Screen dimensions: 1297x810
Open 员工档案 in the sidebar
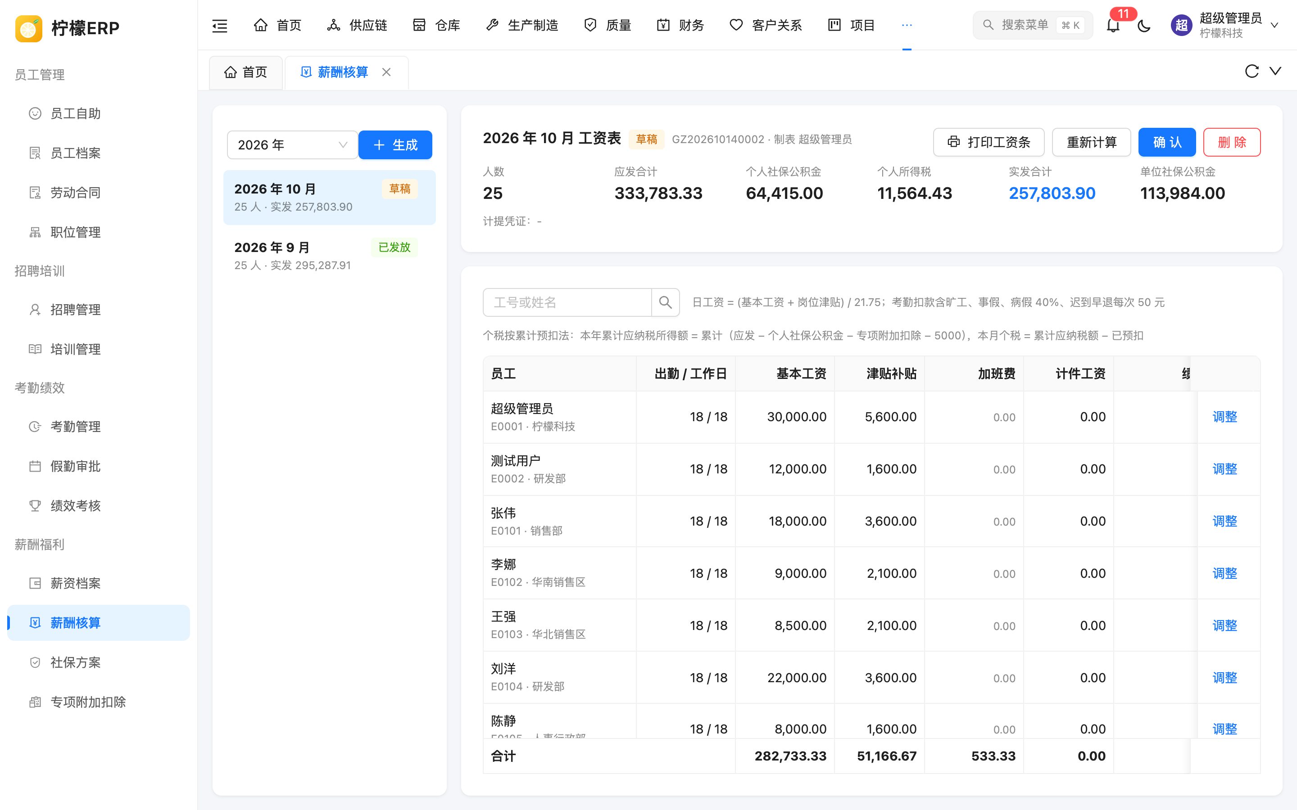[x=99, y=153]
